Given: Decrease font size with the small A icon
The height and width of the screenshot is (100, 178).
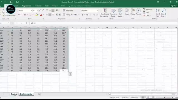Looking at the screenshot, I should [x=43, y=11].
